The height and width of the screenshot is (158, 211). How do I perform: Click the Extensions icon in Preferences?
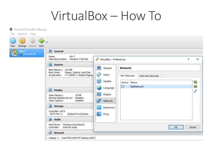click(99, 108)
